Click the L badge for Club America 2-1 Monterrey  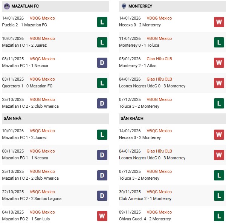click(219, 196)
